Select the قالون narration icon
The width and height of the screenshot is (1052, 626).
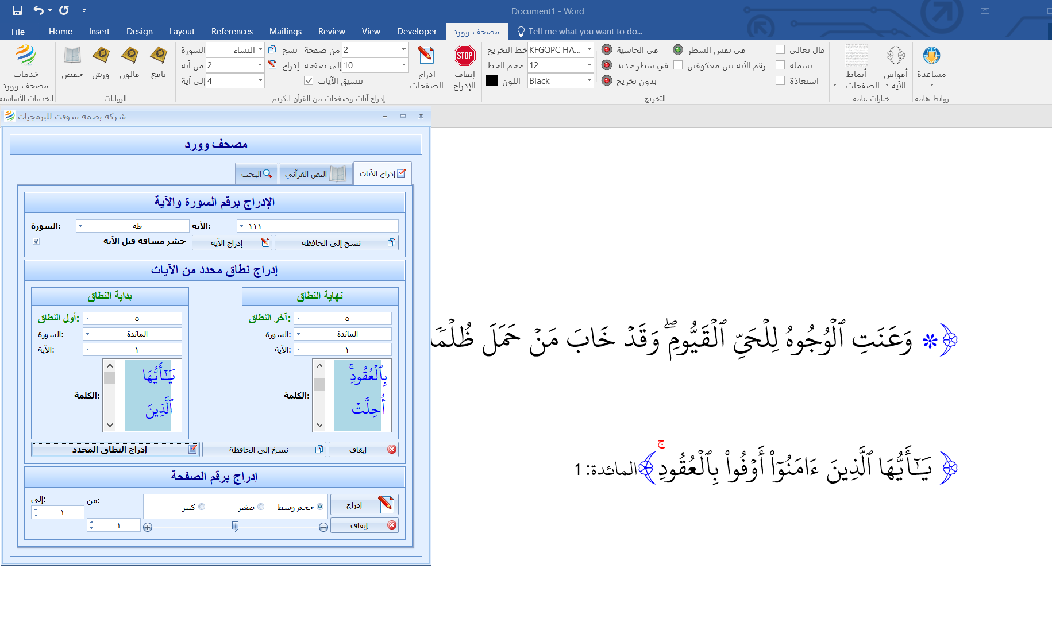click(x=129, y=56)
